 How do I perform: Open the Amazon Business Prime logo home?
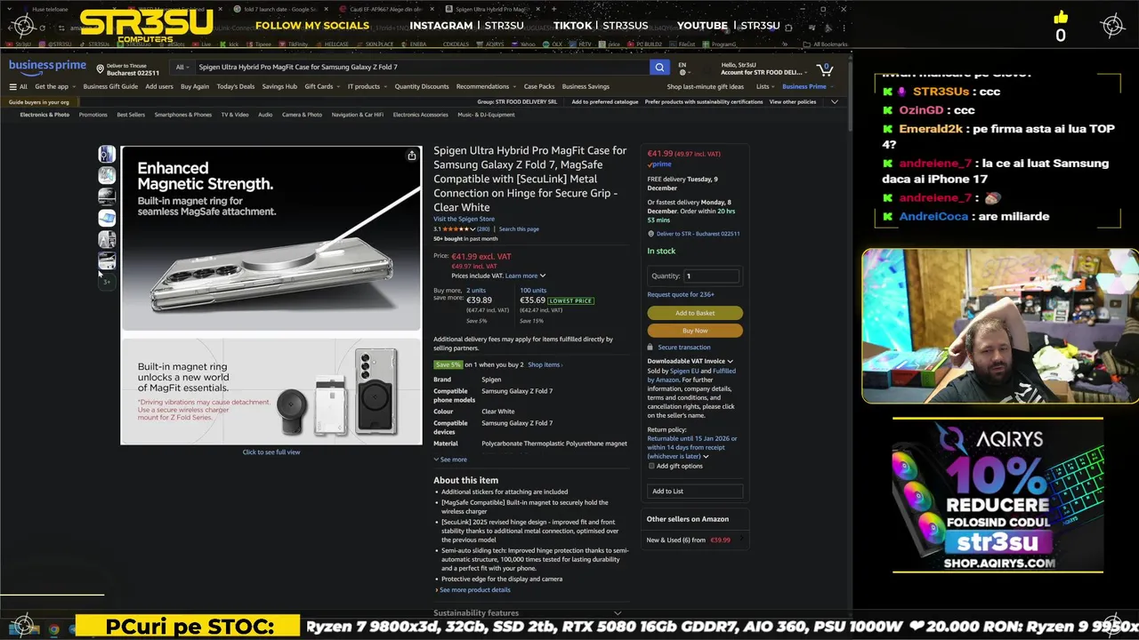(x=47, y=66)
